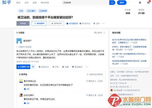Open 时间与落叶 user profile name
152x108 pixels.
point(29,95)
